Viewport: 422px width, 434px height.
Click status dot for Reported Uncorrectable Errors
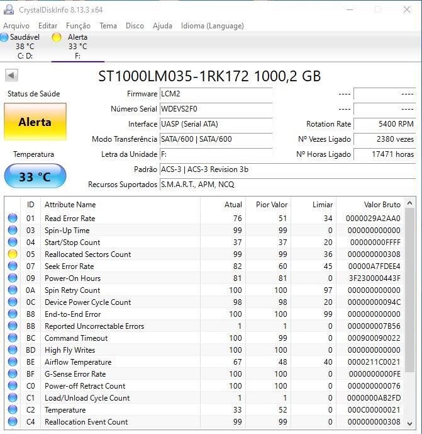(x=13, y=326)
